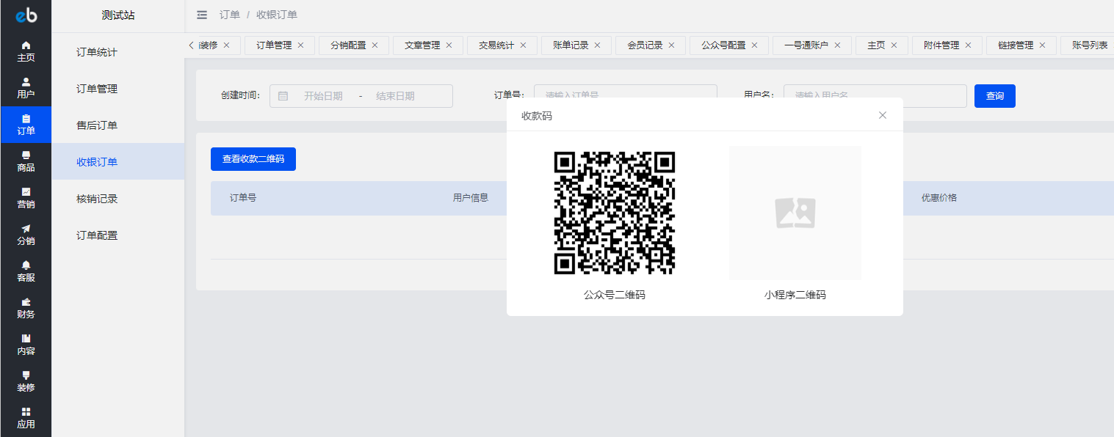Viewport: 1114px width, 437px height.
Task: Open the 营销 marketing sidebar item
Action: [x=26, y=198]
